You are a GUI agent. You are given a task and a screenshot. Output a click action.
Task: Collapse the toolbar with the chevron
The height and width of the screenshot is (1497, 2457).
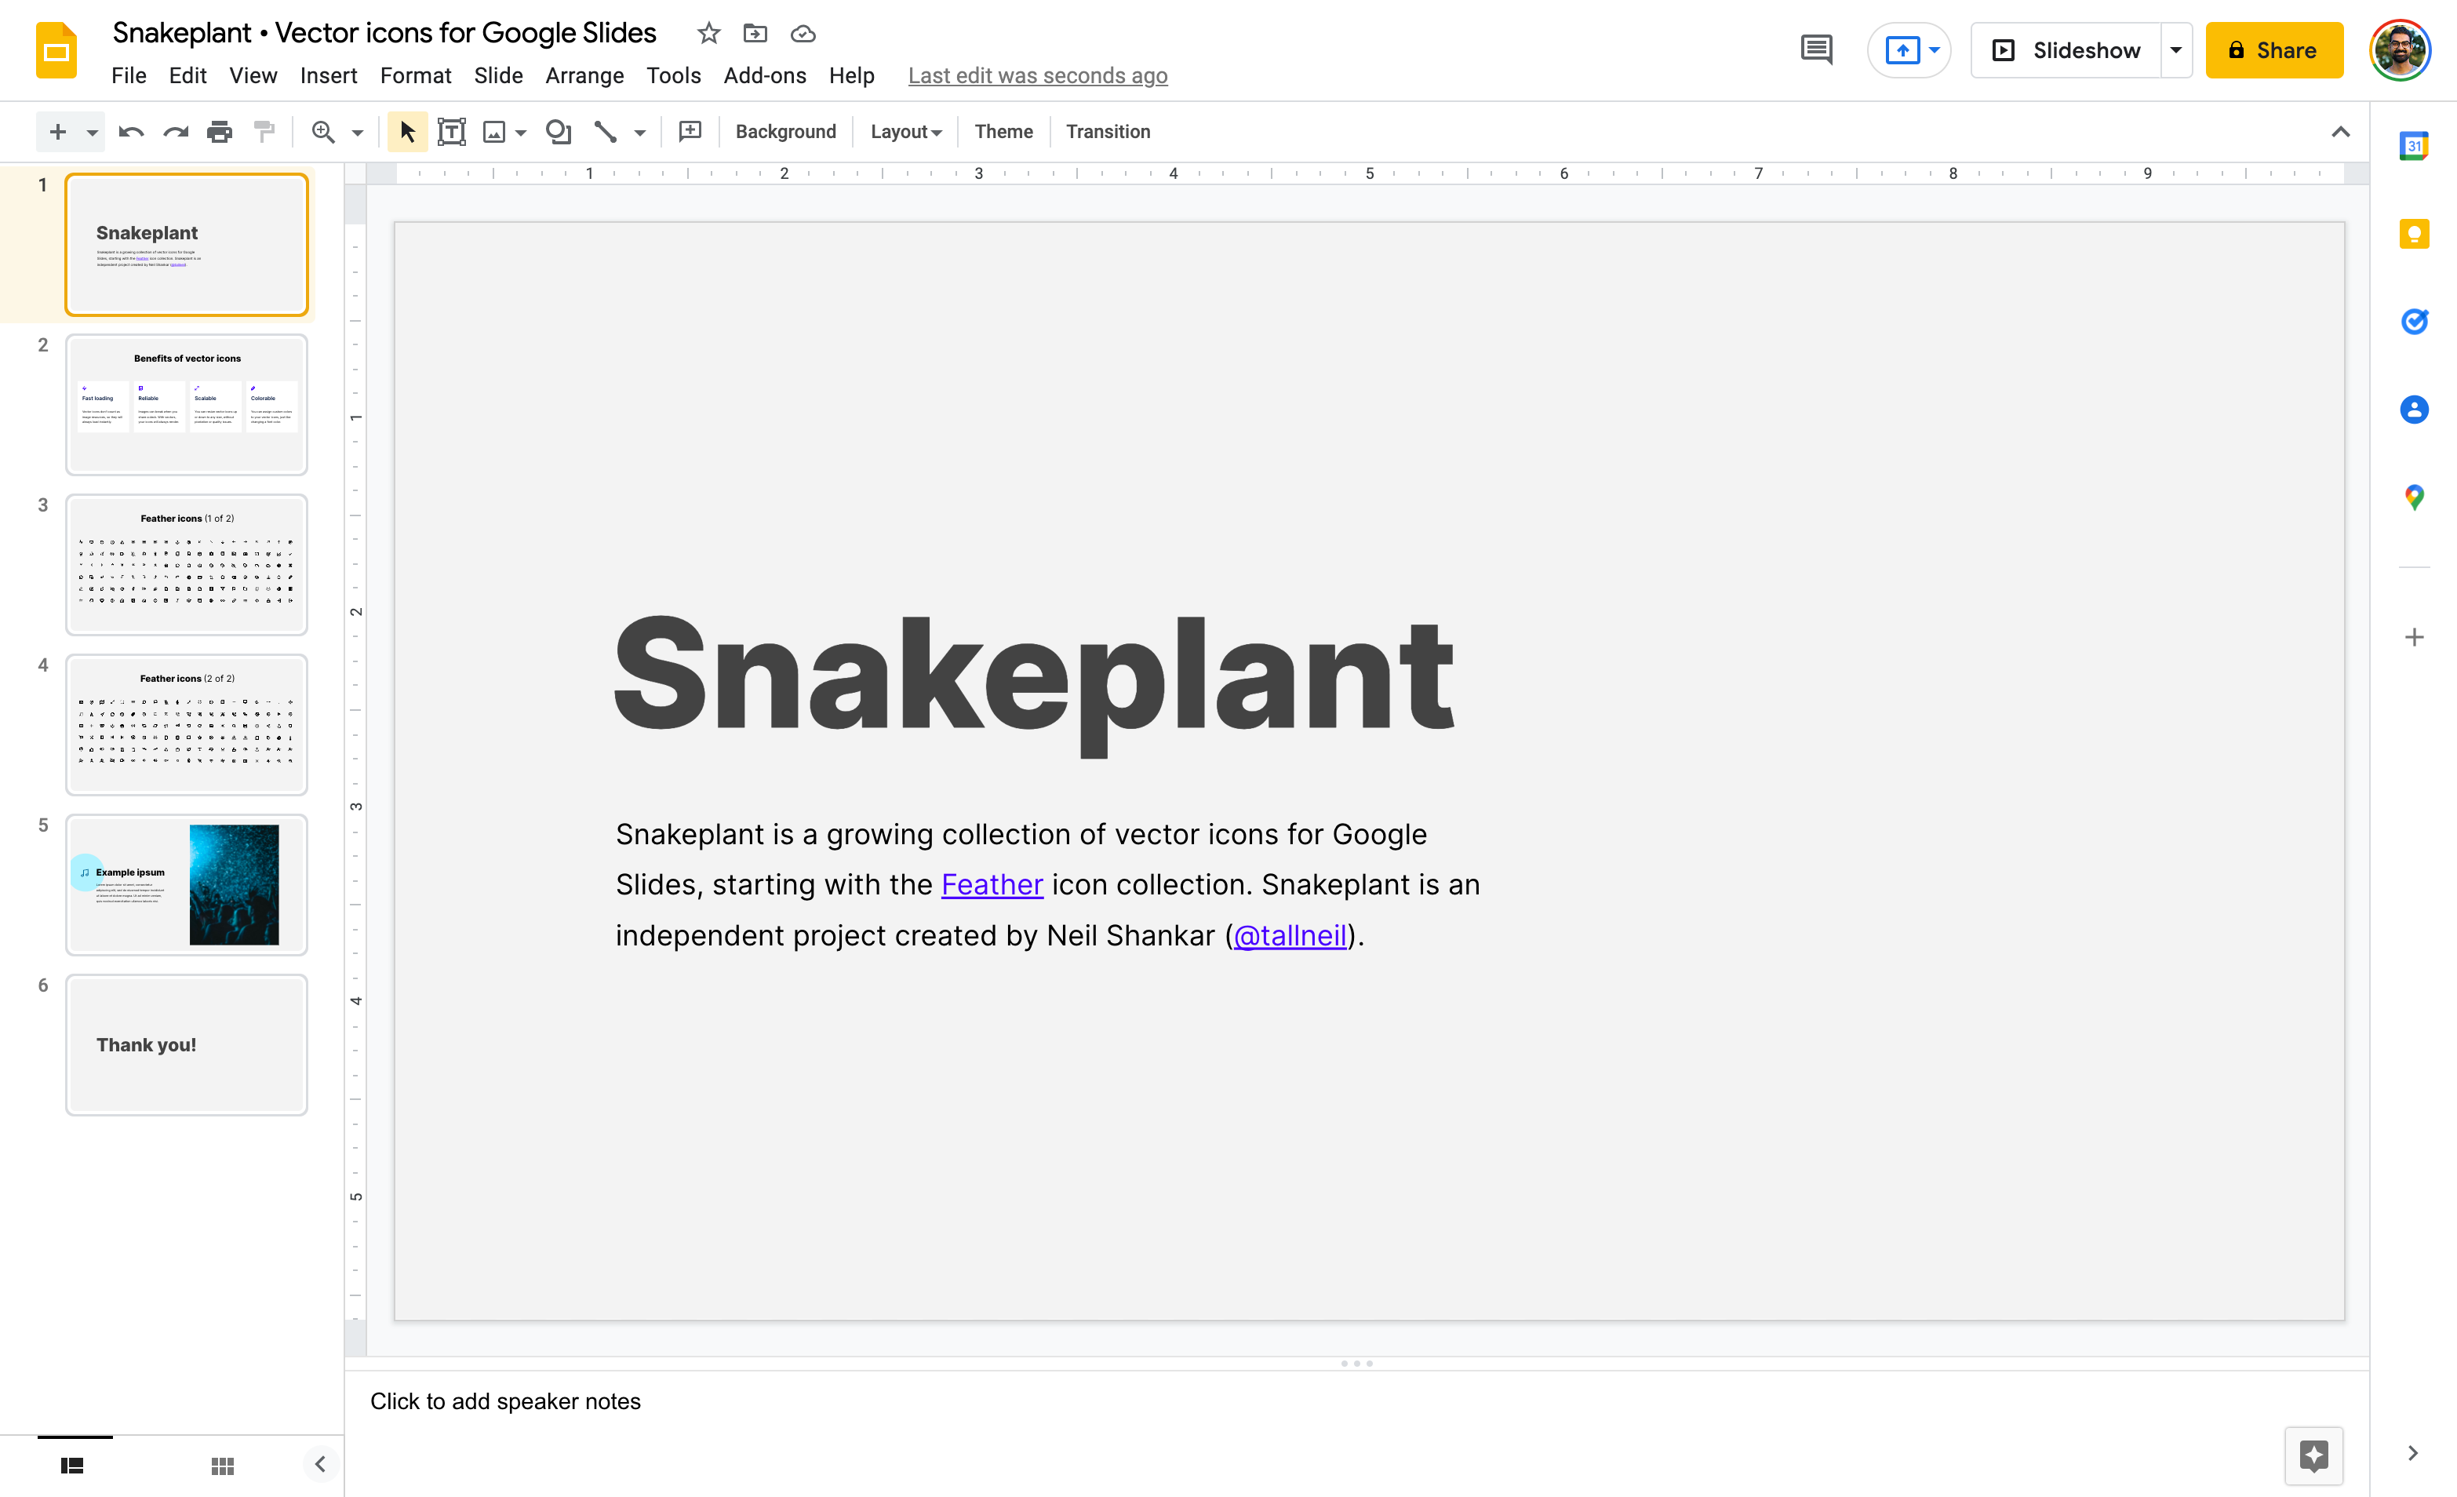2340,131
